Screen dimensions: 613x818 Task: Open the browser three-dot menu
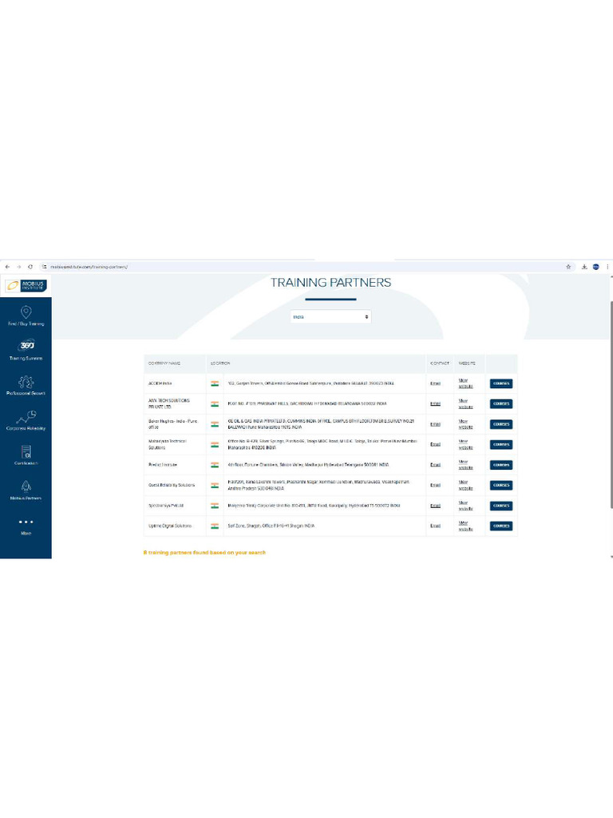point(607,267)
